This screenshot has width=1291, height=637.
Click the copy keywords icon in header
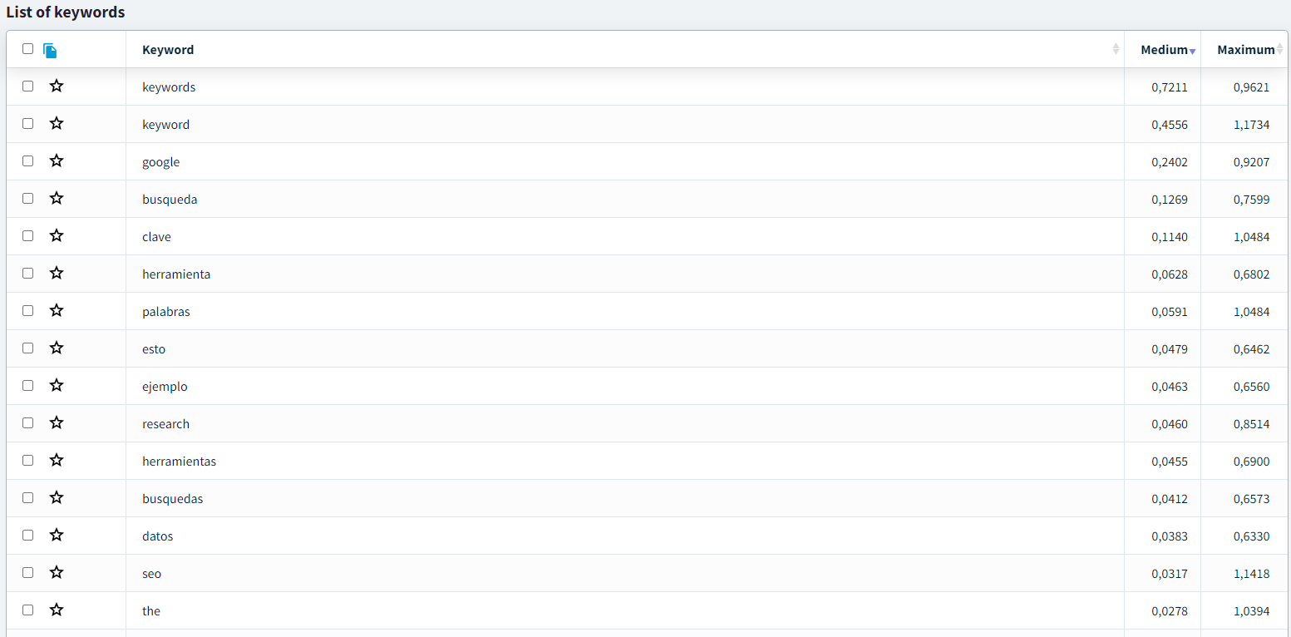pos(50,51)
